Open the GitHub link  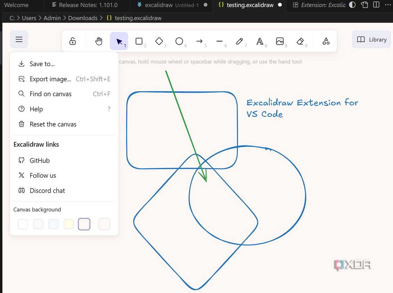[x=64, y=160]
